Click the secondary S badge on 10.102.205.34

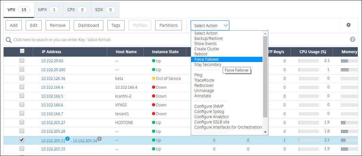99,138
